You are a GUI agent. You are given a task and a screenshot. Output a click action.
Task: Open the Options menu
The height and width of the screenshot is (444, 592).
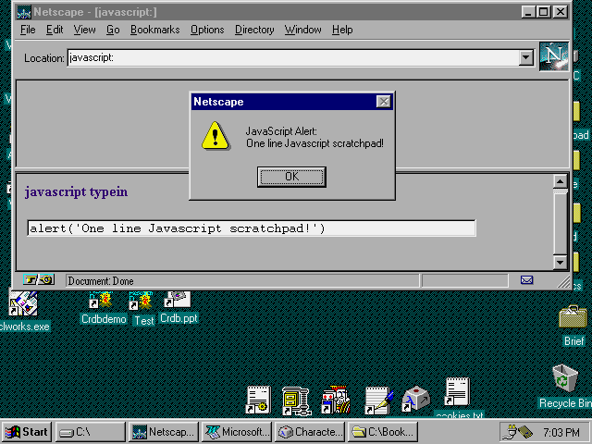(x=207, y=30)
